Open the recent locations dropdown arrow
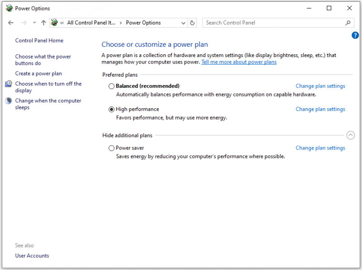This screenshot has width=362, height=270. click(34, 22)
